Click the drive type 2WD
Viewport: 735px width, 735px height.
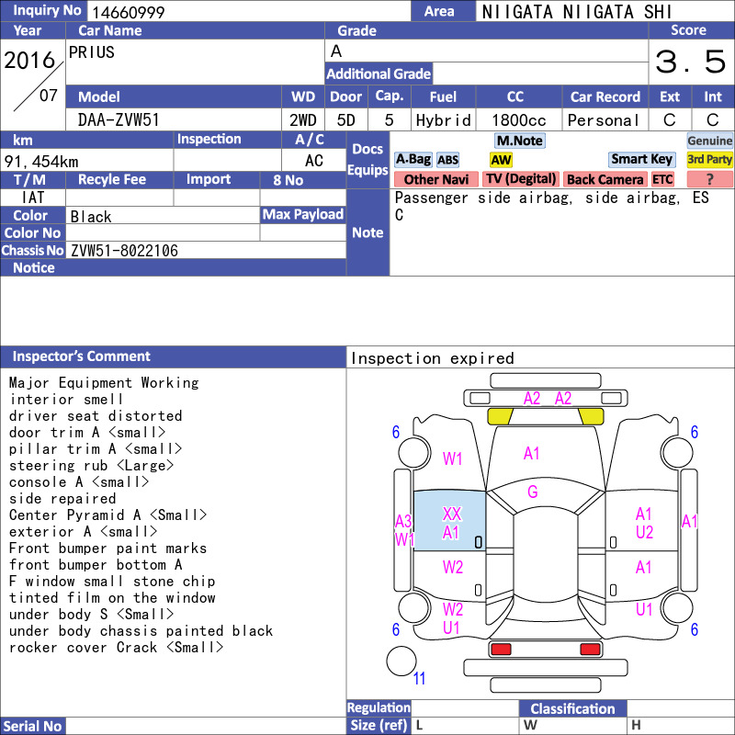[303, 120]
